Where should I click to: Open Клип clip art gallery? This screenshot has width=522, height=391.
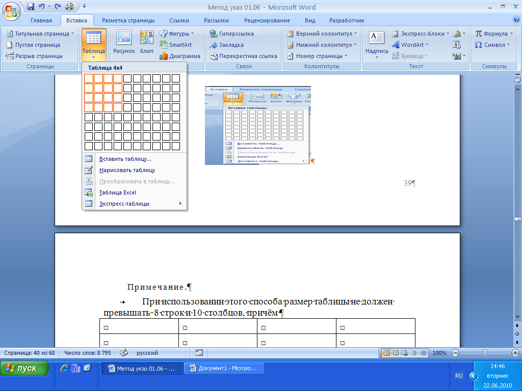coord(147,42)
